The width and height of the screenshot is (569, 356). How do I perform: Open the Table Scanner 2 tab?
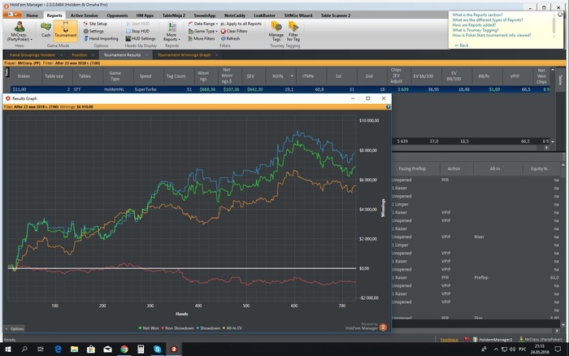336,15
